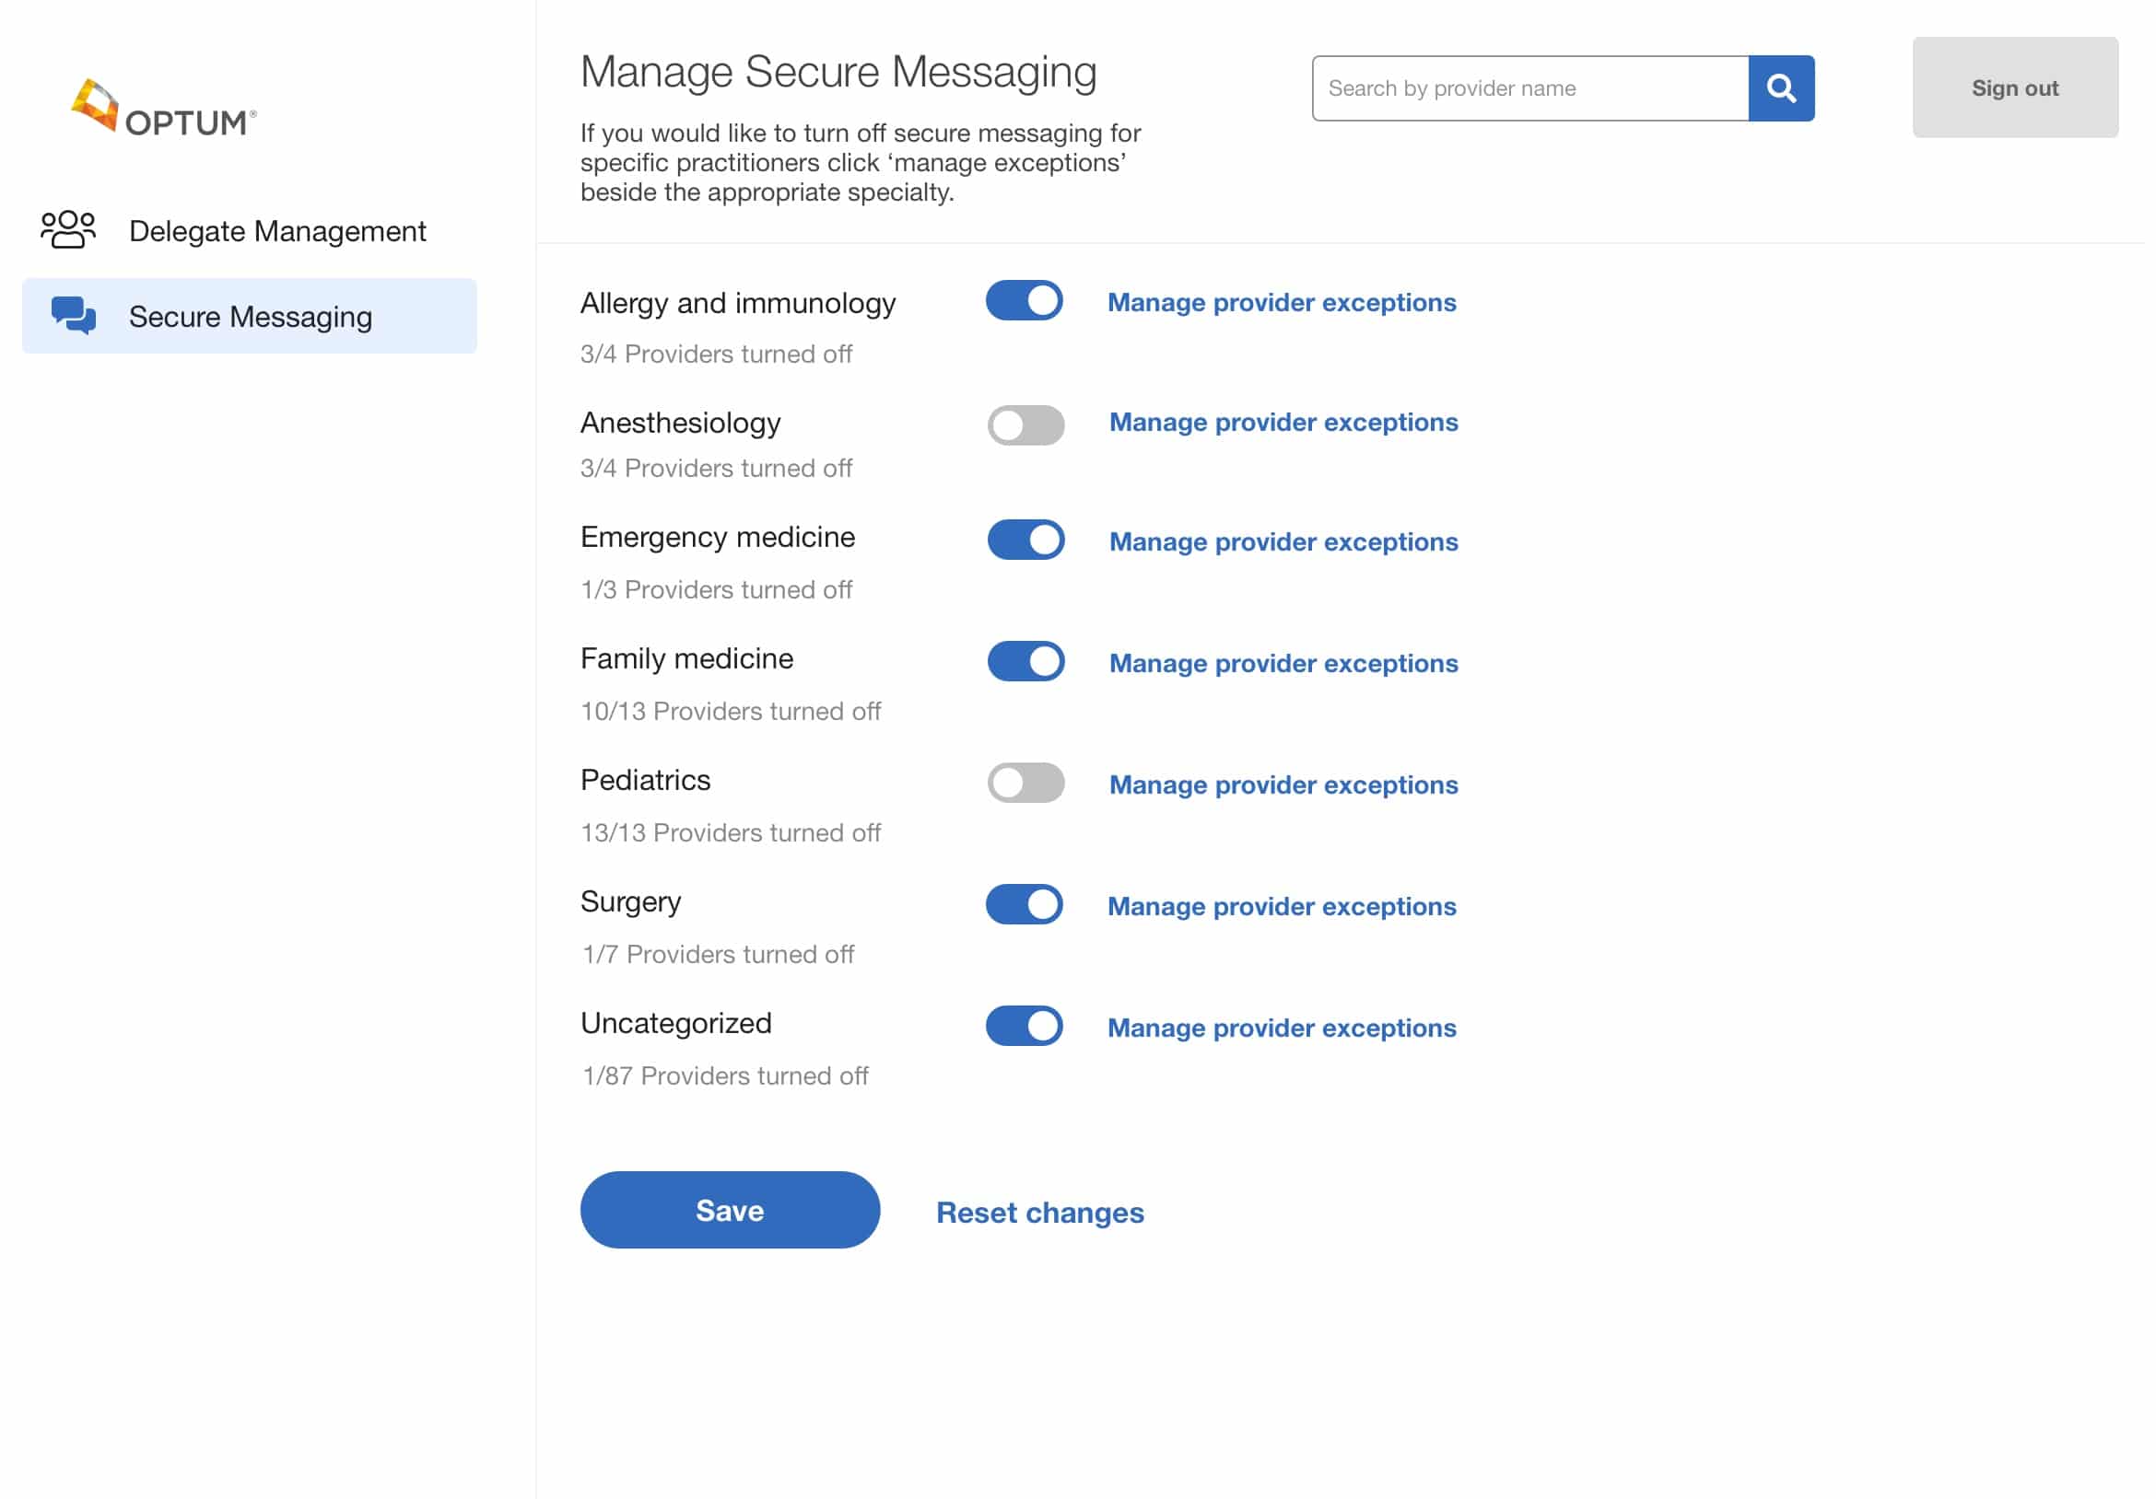Manage provider exceptions for Pediatrics
The width and height of the screenshot is (2156, 1499).
[1283, 784]
